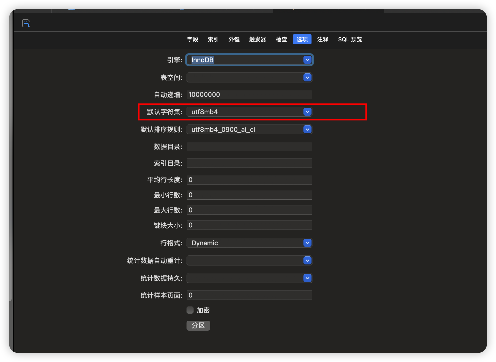Viewport: 496px width, 362px height.
Task: Open the 统计数据持久 dropdown arrow
Action: [x=307, y=278]
